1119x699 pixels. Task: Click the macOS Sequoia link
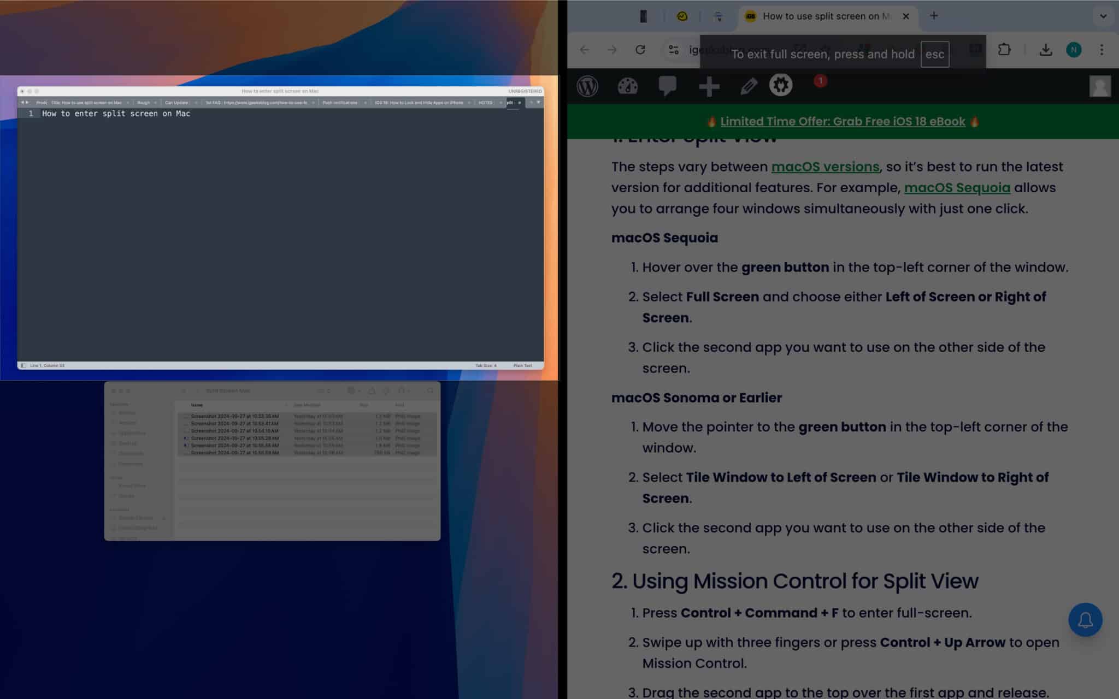(957, 187)
